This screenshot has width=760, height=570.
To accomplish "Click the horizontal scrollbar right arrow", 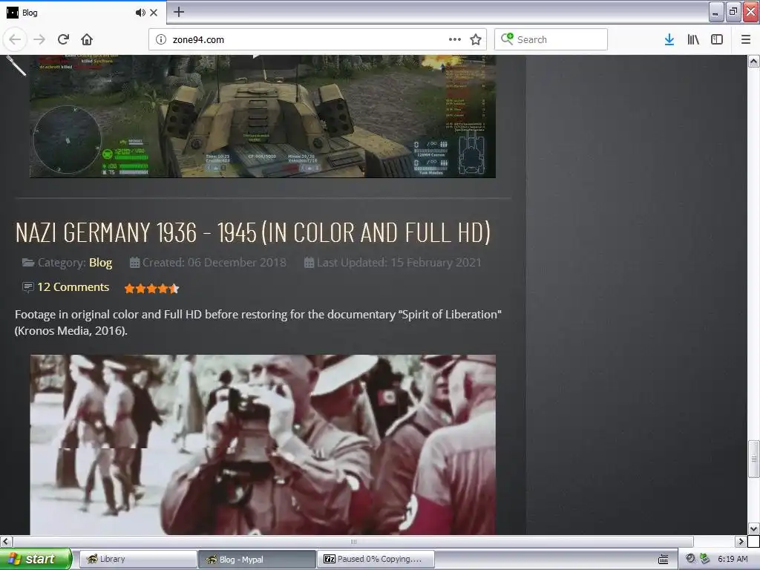I will click(x=741, y=541).
